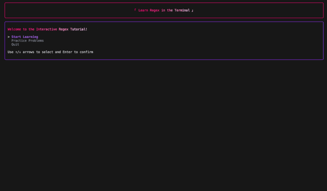Click the > selection cursor marker

[x=9, y=37]
